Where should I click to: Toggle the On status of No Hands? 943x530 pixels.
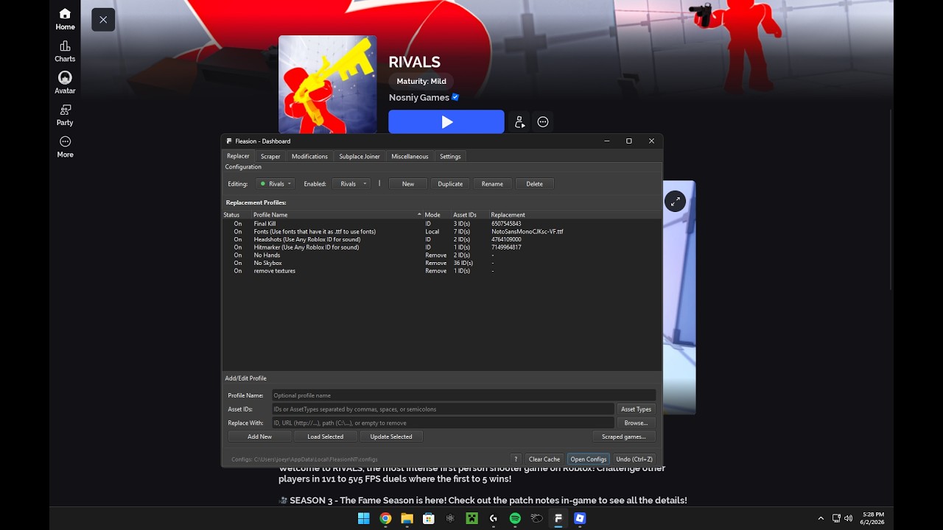(238, 255)
